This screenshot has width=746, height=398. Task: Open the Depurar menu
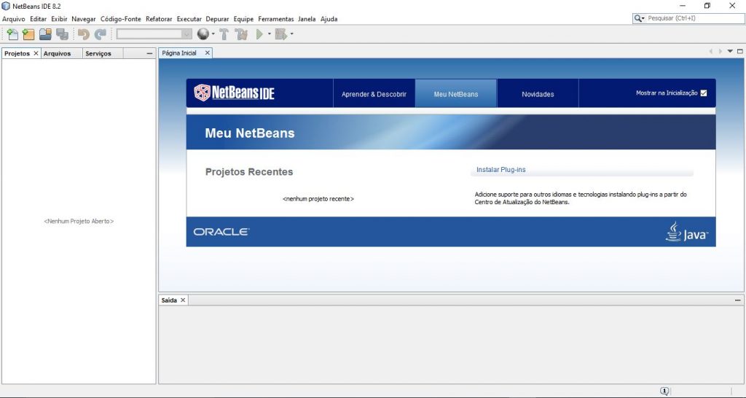(217, 19)
